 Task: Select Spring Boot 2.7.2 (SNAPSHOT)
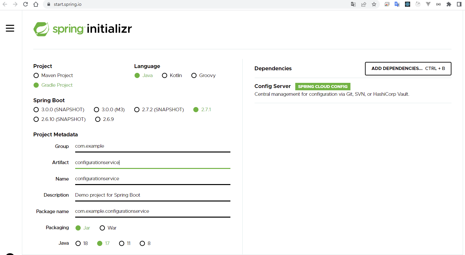click(159, 110)
